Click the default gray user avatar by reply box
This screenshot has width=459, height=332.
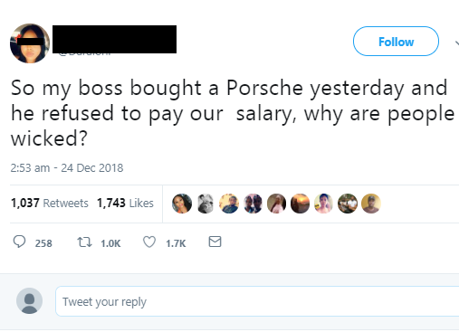point(29,300)
